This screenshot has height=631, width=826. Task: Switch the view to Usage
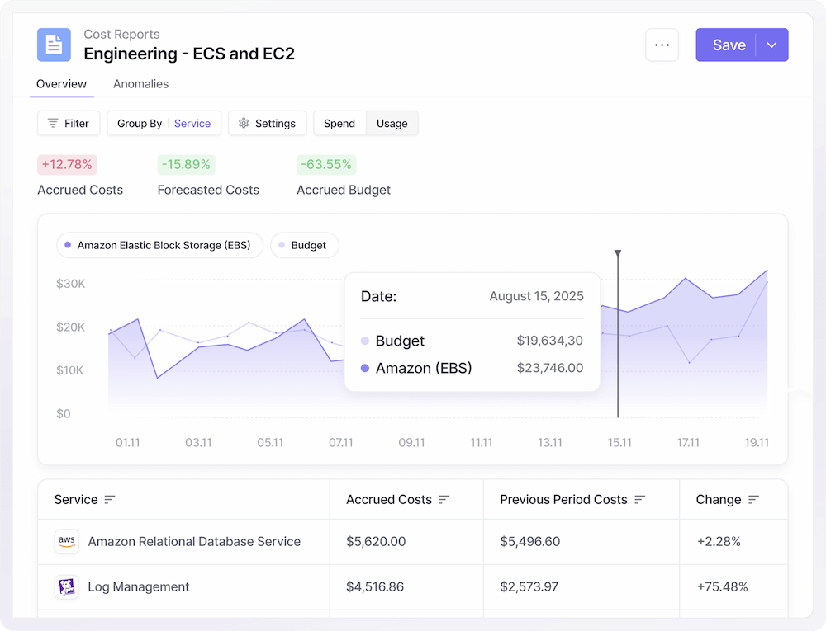tap(392, 124)
